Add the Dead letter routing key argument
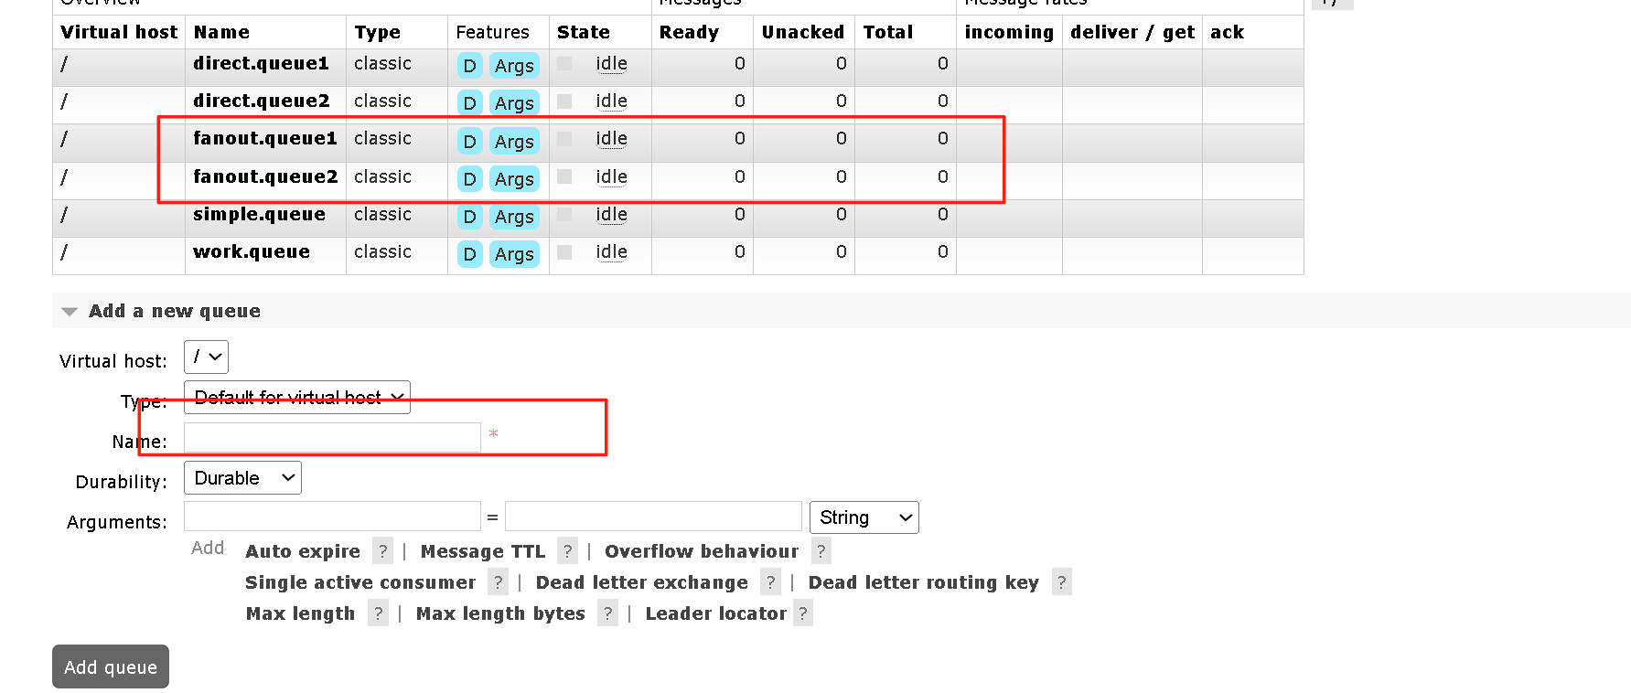 (924, 582)
